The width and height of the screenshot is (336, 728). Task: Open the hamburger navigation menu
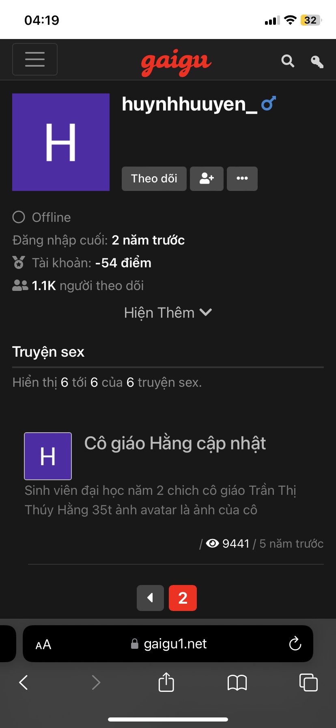(x=35, y=59)
